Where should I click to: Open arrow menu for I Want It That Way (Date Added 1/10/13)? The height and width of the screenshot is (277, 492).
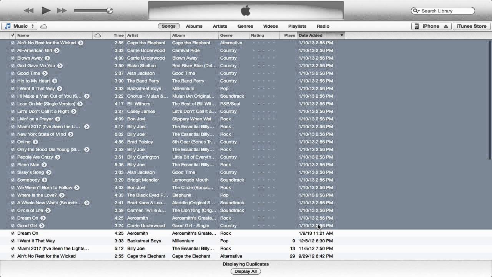coord(60,88)
